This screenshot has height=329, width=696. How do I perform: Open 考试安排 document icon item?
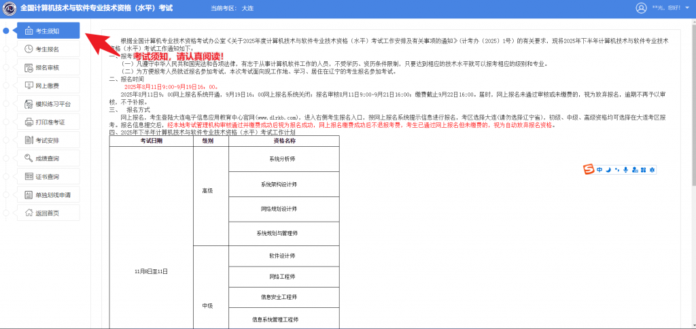tap(29, 140)
